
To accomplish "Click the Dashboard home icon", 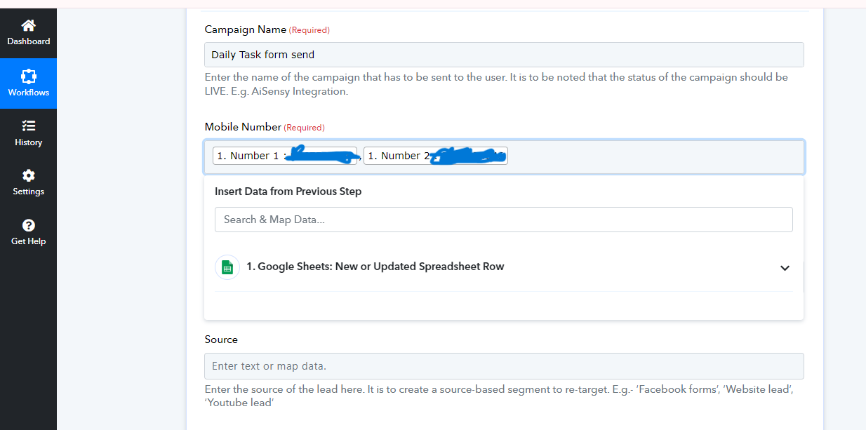I will (28, 26).
